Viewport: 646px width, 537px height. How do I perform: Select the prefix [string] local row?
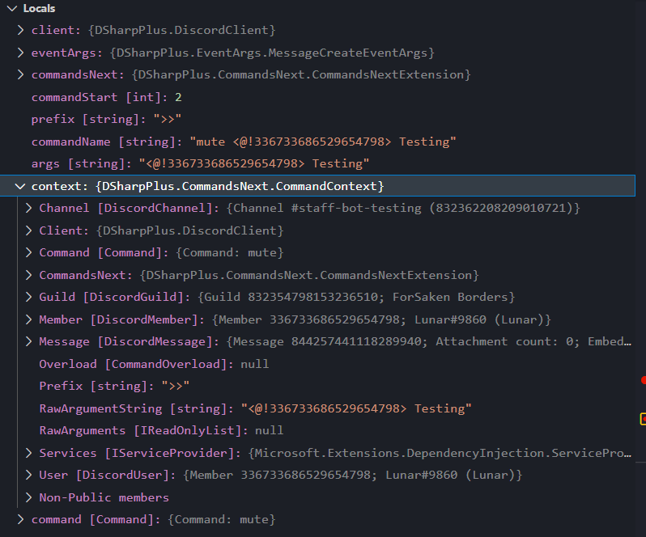point(317,120)
